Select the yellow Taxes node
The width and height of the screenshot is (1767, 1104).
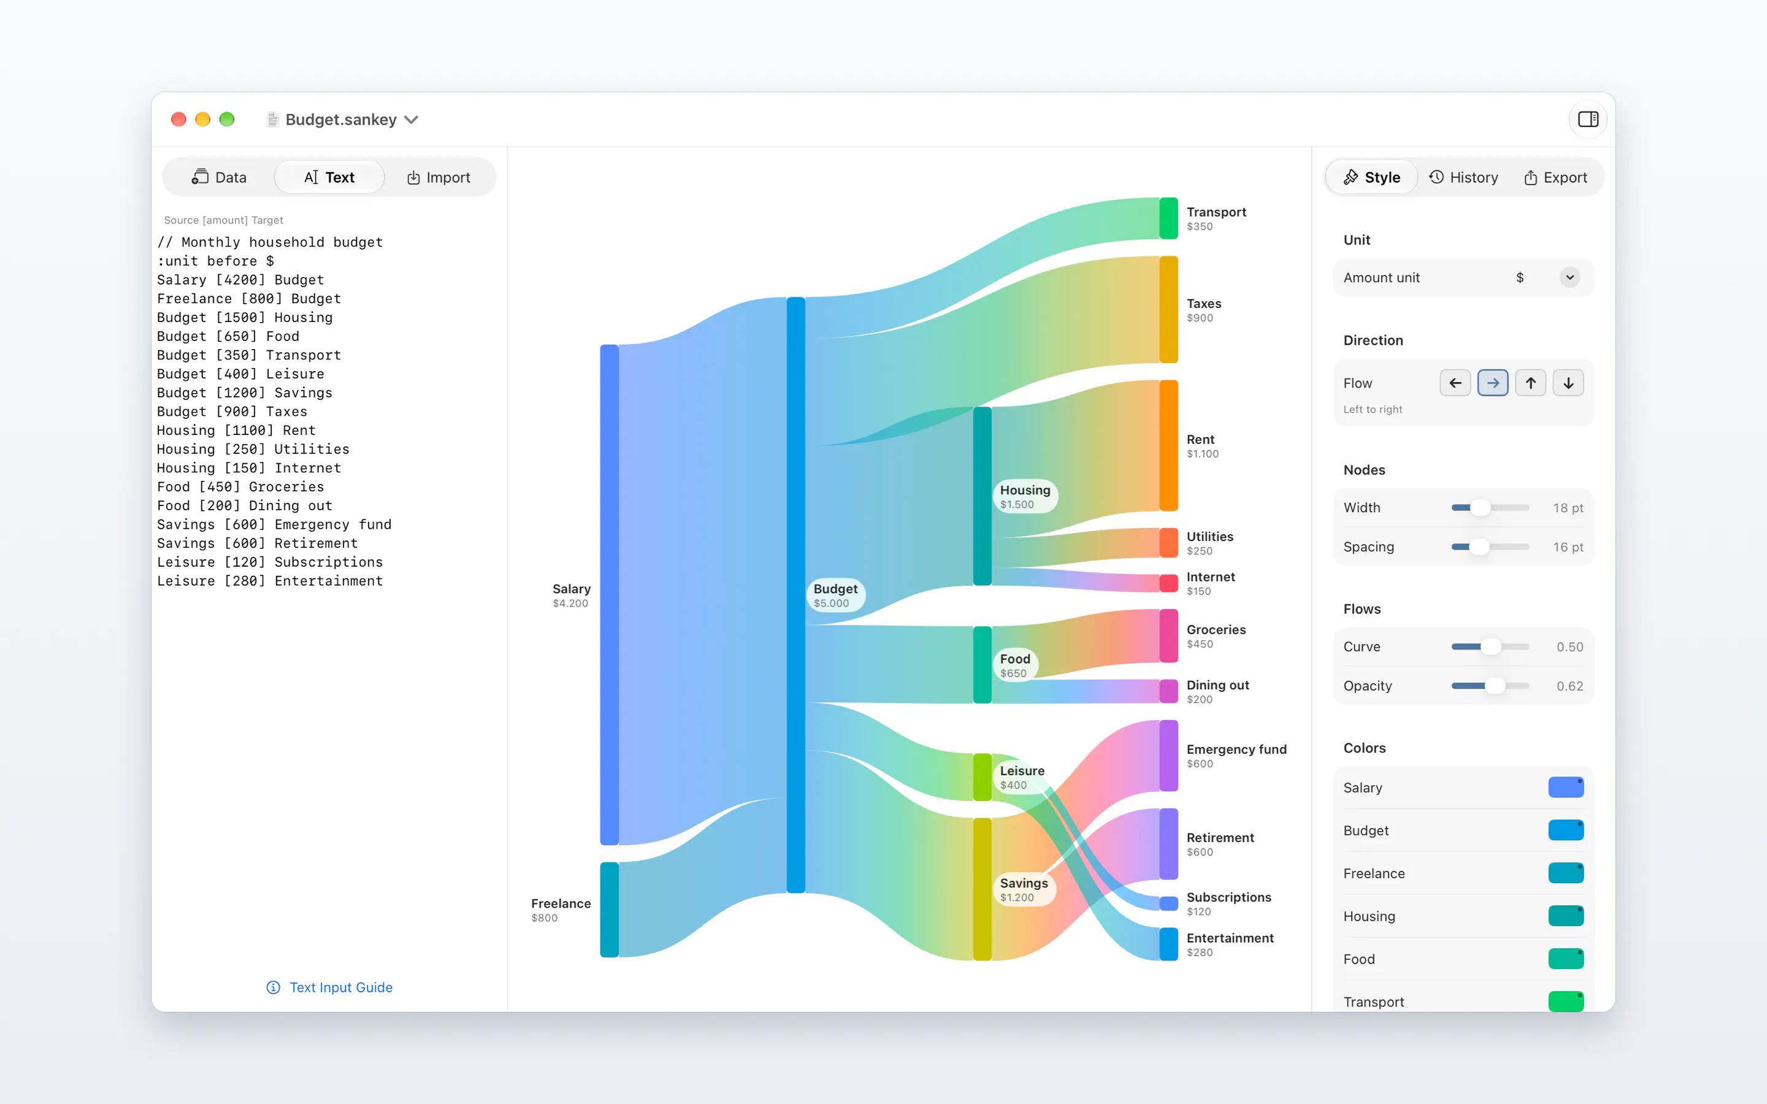(x=1168, y=310)
